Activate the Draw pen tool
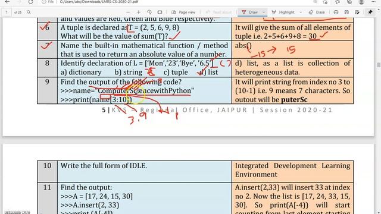Image resolution: width=381 pixels, height=214 pixels. (x=250, y=12)
